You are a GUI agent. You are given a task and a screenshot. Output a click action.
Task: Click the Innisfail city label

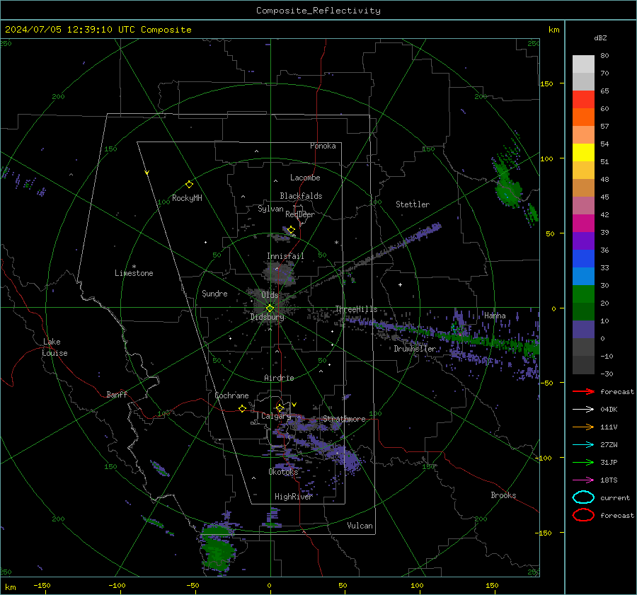tap(285, 256)
